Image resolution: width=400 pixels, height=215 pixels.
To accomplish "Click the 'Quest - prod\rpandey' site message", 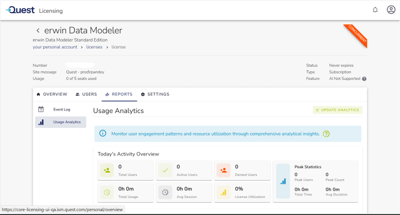I will 85,72.
